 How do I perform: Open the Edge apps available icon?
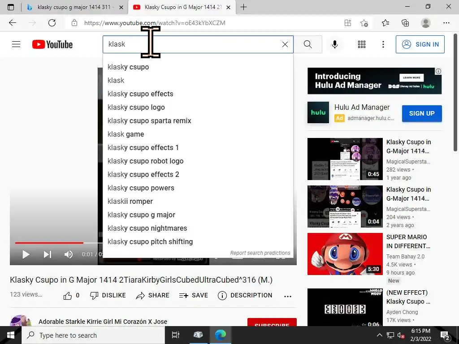(347, 23)
